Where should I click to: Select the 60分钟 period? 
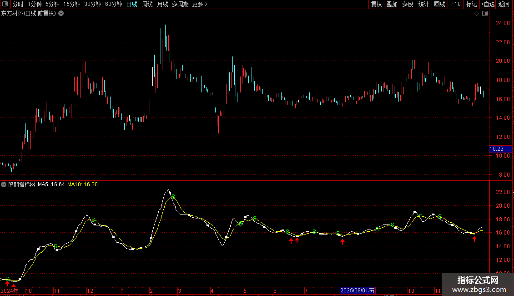(114, 4)
